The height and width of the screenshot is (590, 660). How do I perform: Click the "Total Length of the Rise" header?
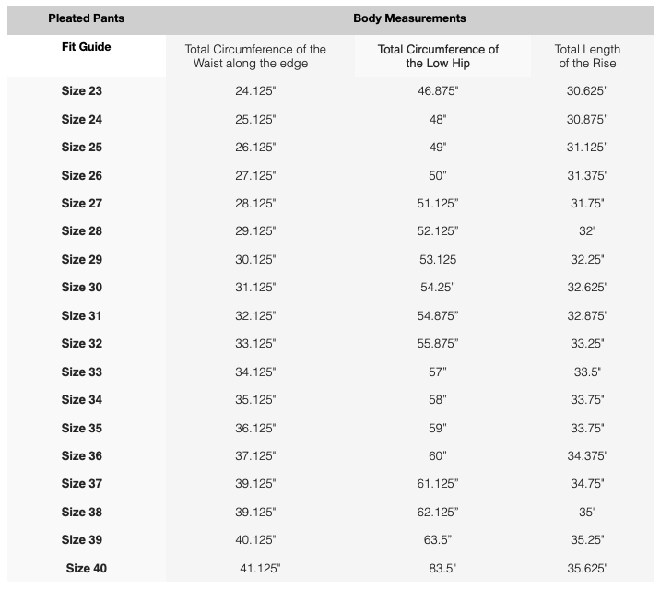click(x=587, y=55)
